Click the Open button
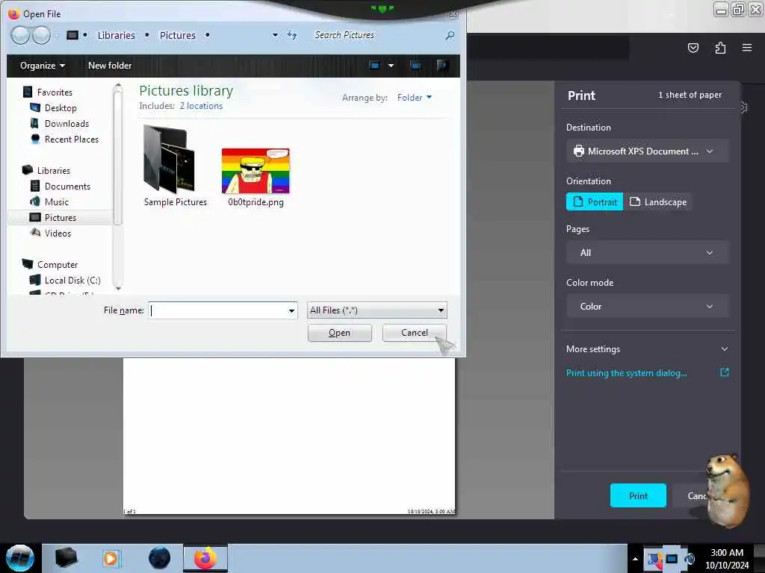765x573 pixels. click(340, 333)
